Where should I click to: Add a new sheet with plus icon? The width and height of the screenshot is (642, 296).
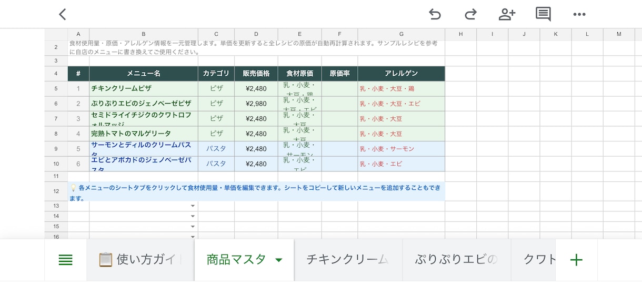(x=576, y=260)
